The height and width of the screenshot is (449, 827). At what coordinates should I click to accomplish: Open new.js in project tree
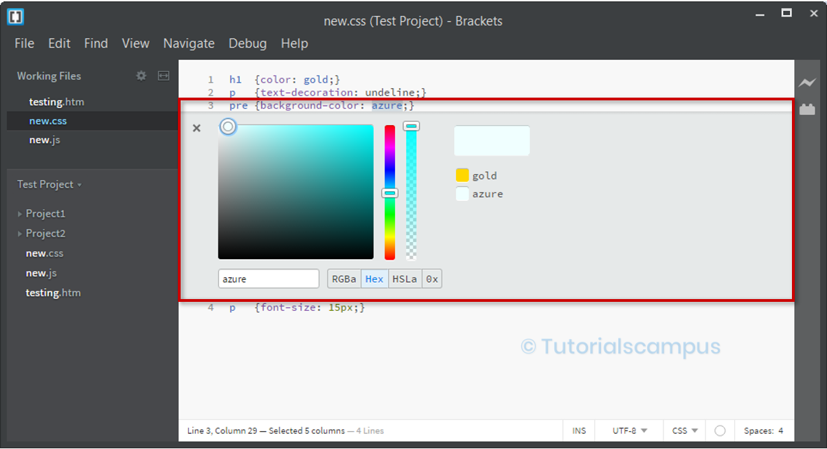coord(41,273)
